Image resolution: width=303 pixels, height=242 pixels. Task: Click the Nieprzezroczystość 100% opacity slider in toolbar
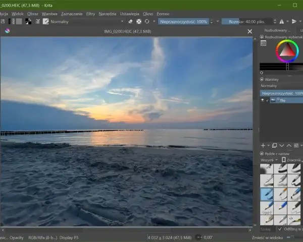[183, 22]
